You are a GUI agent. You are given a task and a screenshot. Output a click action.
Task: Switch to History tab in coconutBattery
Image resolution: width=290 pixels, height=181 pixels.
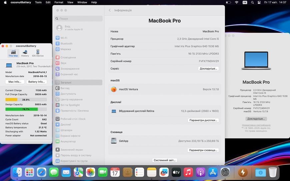[x=25, y=53]
